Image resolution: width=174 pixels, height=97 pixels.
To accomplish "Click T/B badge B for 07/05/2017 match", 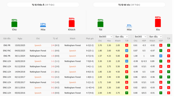I will pos(127,82).
